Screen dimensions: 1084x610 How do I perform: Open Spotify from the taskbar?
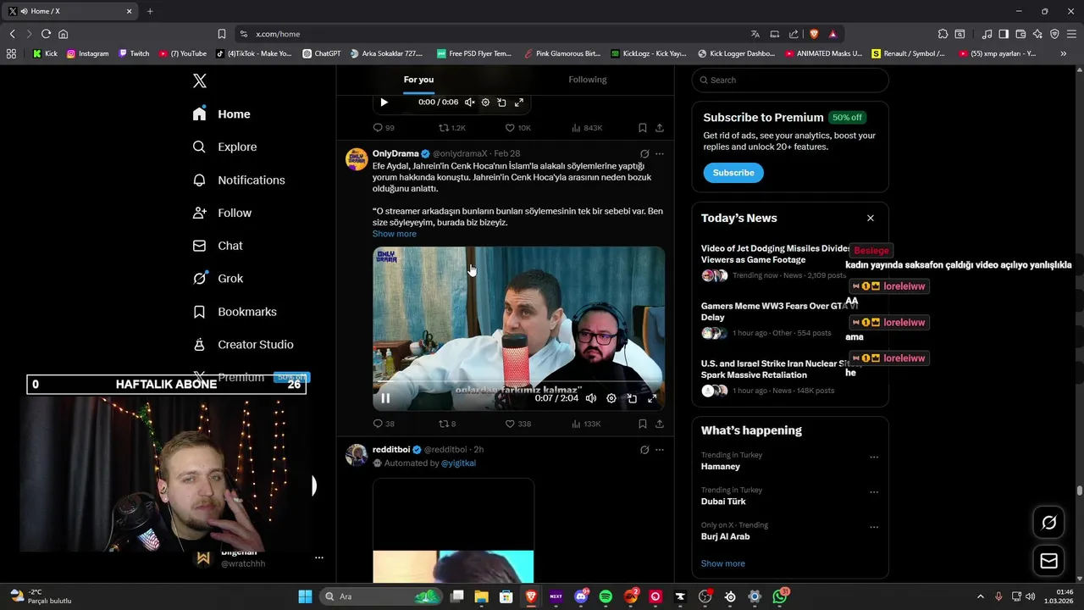tap(606, 596)
